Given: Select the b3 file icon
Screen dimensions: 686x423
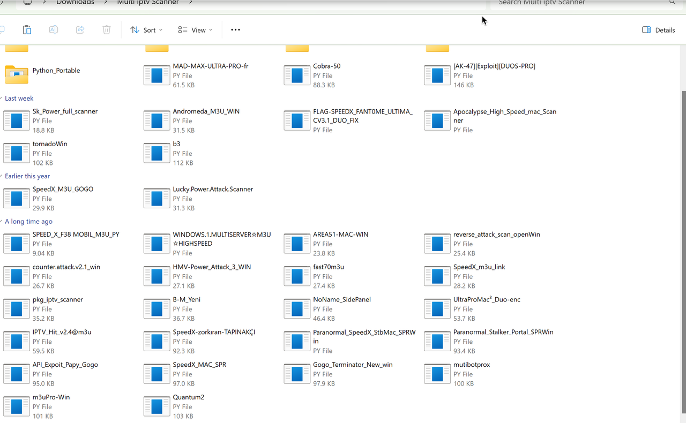Looking at the screenshot, I should coord(157,153).
